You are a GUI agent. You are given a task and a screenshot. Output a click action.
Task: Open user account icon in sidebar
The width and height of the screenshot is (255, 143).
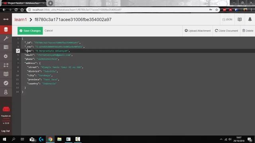[6, 92]
